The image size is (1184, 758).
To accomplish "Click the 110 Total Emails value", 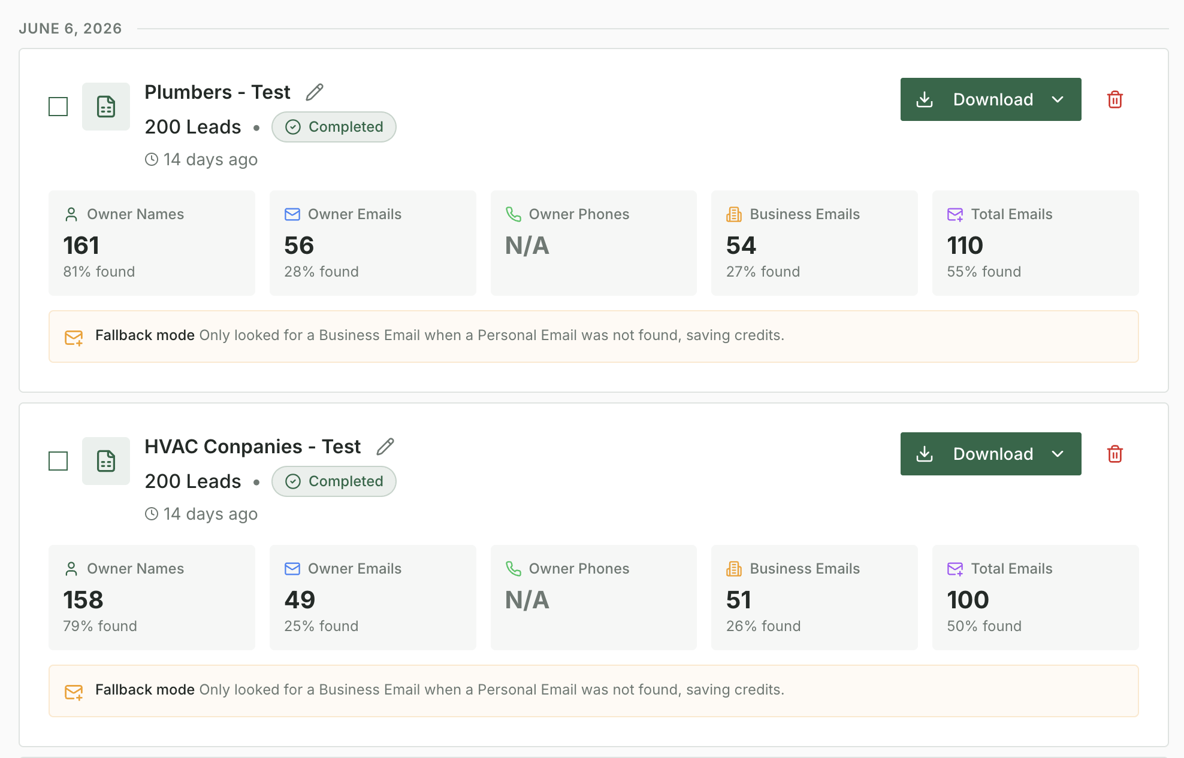I will (965, 245).
